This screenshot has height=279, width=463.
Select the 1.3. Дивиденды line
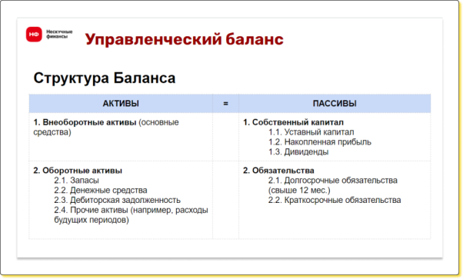coord(298,152)
